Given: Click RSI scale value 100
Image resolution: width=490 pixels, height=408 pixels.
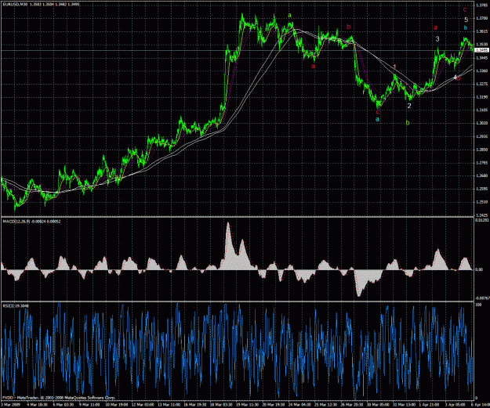Looking at the screenshot, I should (x=478, y=304).
